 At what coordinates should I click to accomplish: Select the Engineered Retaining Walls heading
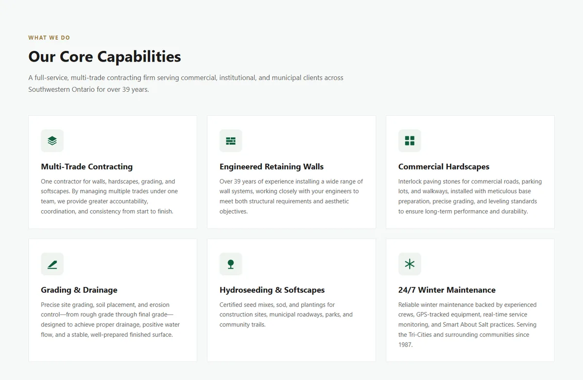click(x=272, y=166)
